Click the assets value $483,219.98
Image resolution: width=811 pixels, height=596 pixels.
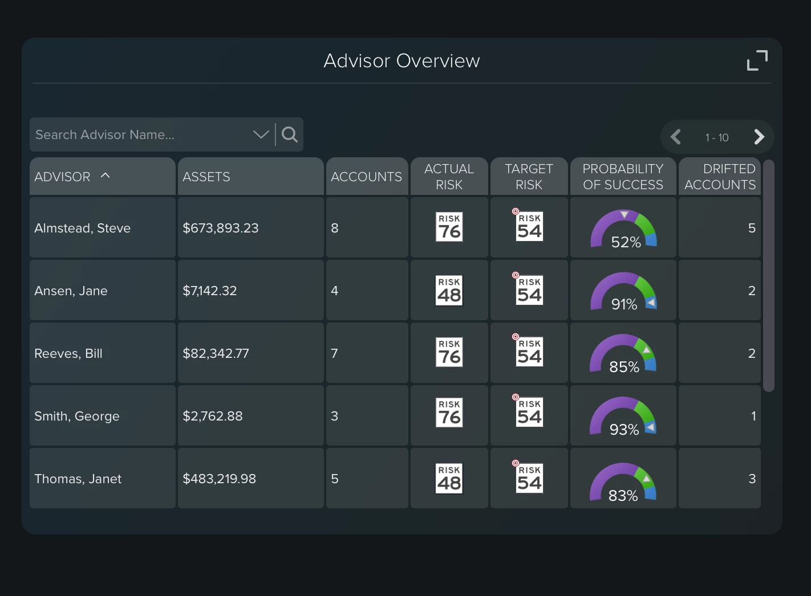[220, 479]
